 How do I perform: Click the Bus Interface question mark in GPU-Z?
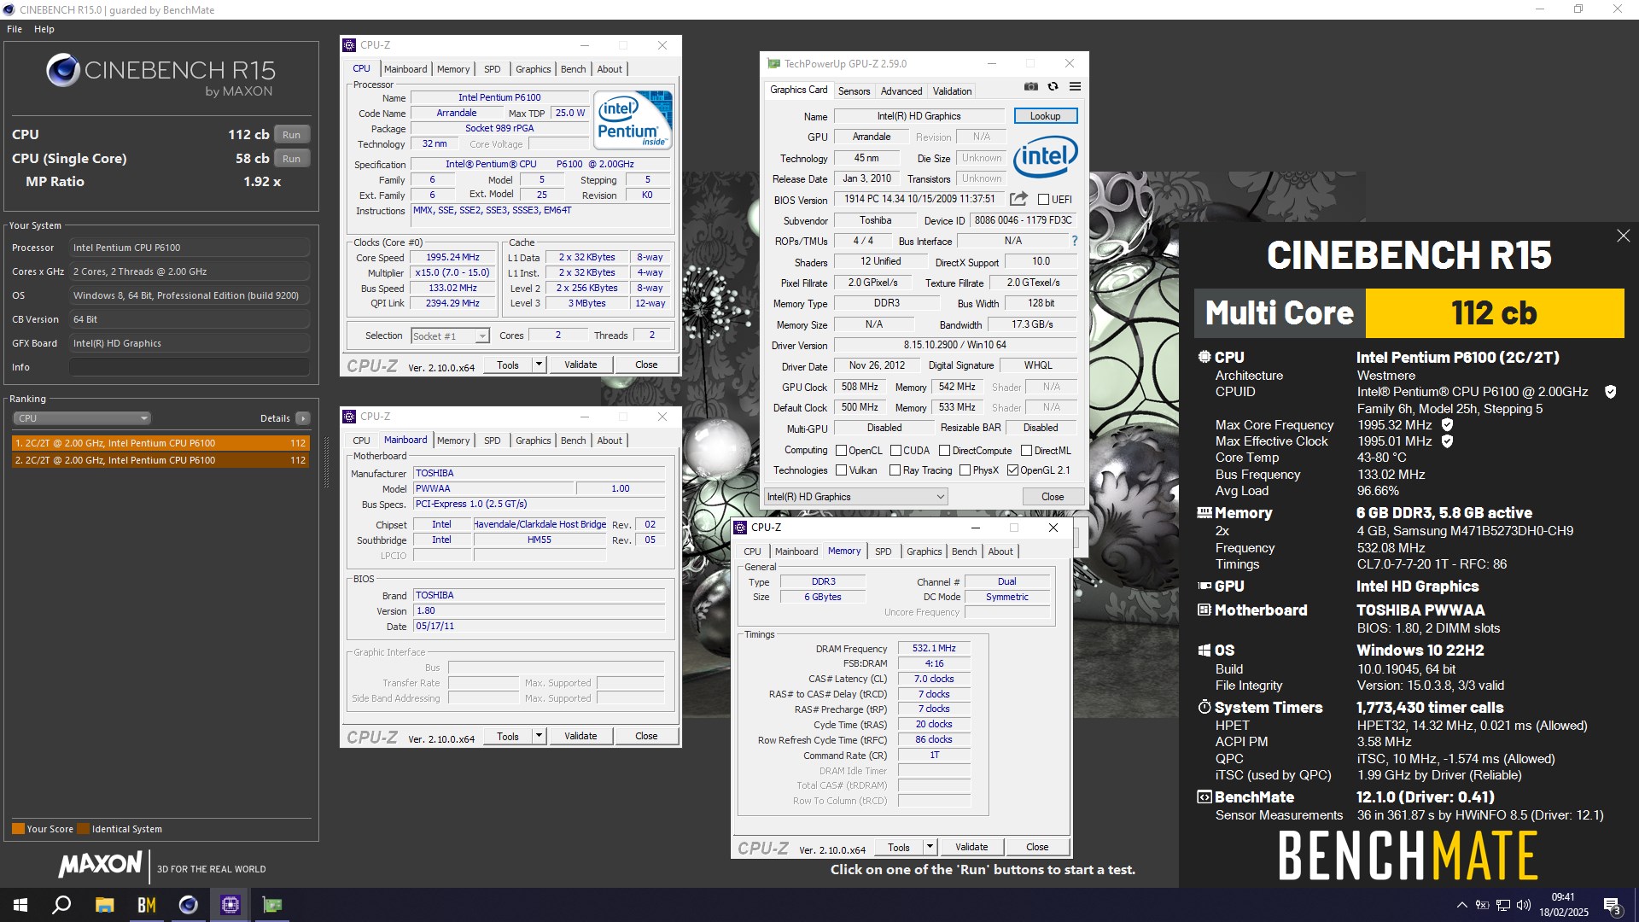tap(1074, 241)
